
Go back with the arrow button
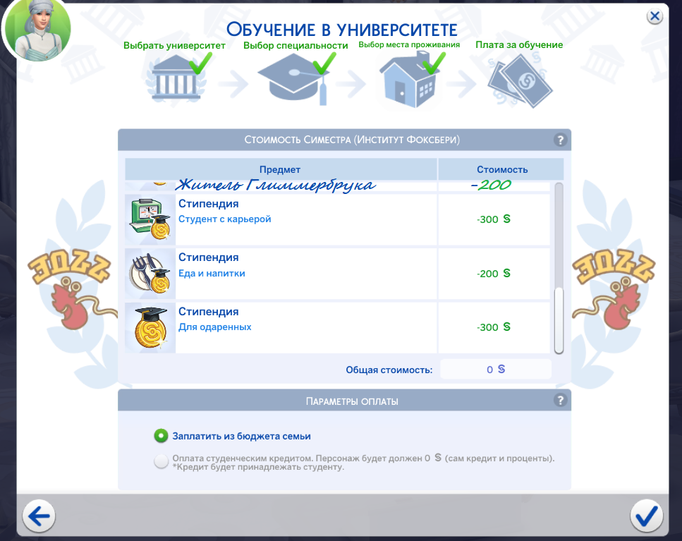[39, 516]
